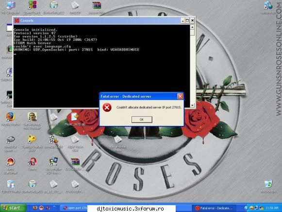Click the 'Couldn't allocate dedicated server' message

point(149,107)
